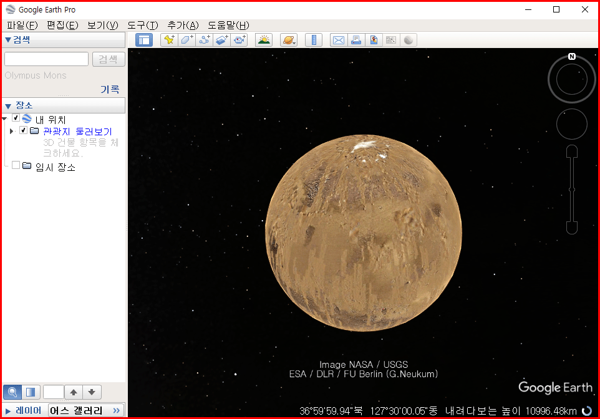Collapse the 내 위치 tree node

tap(4, 118)
